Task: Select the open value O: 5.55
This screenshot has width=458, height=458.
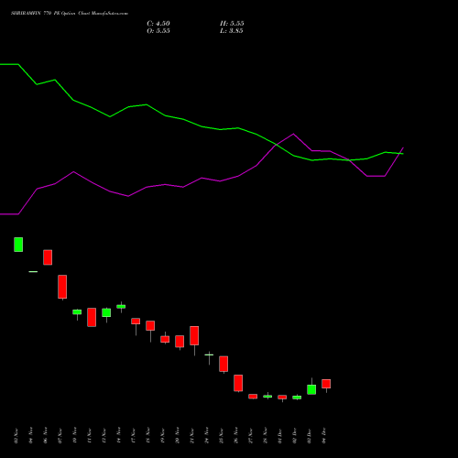Action: [158, 31]
